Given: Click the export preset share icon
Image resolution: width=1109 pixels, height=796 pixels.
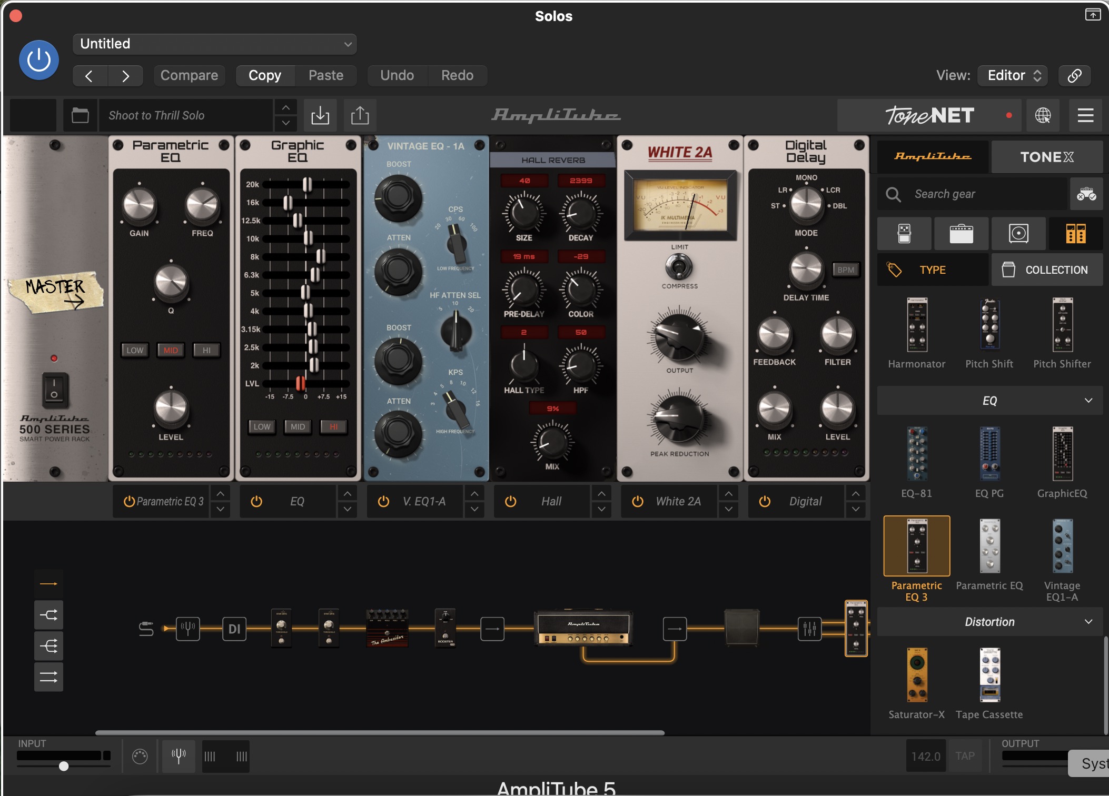Looking at the screenshot, I should tap(360, 115).
